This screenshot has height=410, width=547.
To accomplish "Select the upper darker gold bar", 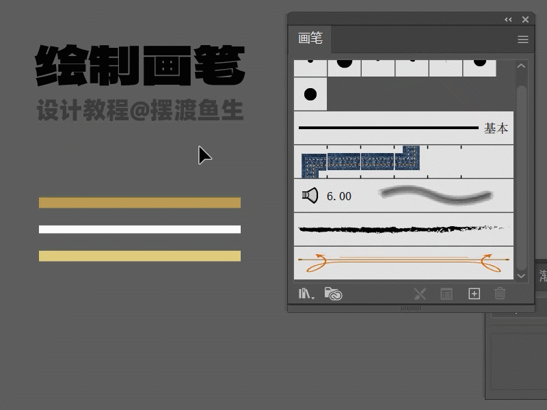I will point(139,202).
